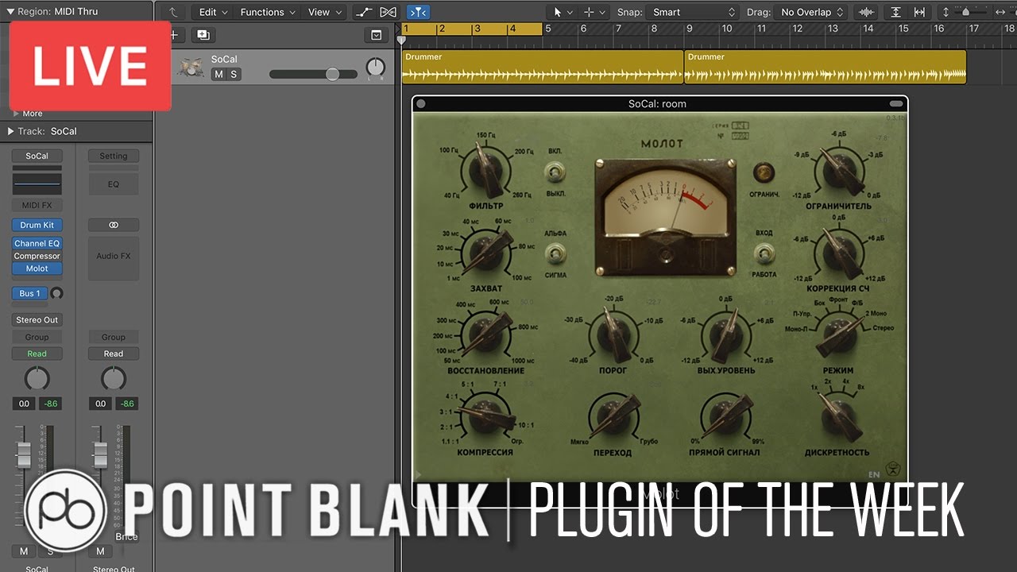
Task: Expand the More disclosure triangle
Action: pos(17,114)
